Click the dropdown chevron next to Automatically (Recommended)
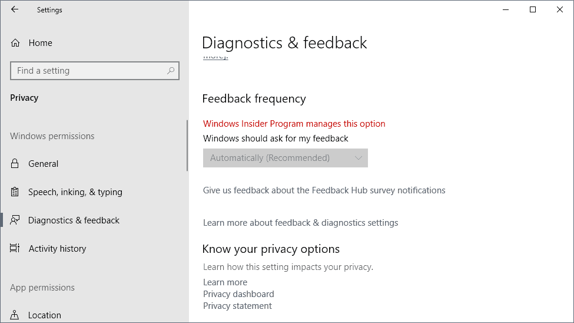The width and height of the screenshot is (574, 323). click(359, 158)
